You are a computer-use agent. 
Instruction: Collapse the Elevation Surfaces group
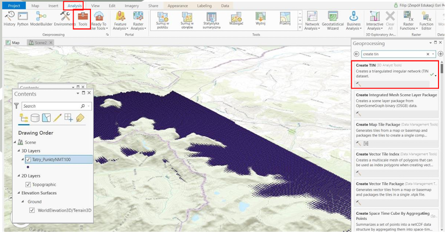pos(15,193)
